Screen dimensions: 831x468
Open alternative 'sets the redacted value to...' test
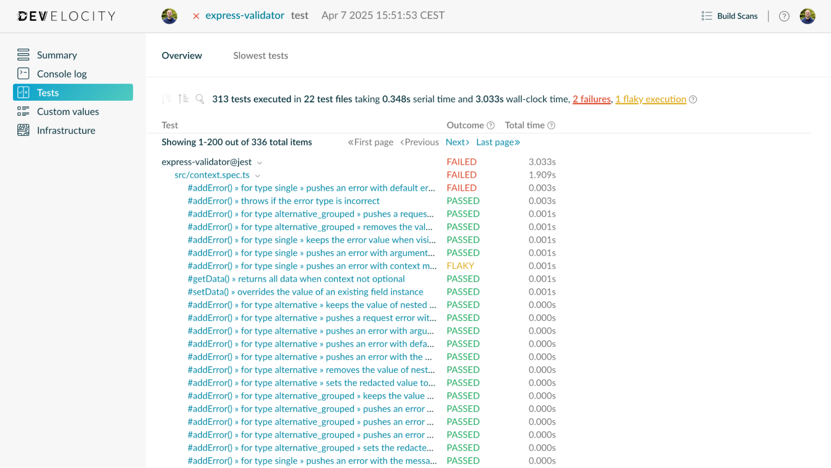click(311, 383)
